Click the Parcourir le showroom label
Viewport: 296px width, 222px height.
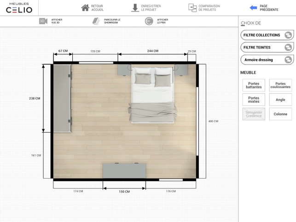point(112,21)
